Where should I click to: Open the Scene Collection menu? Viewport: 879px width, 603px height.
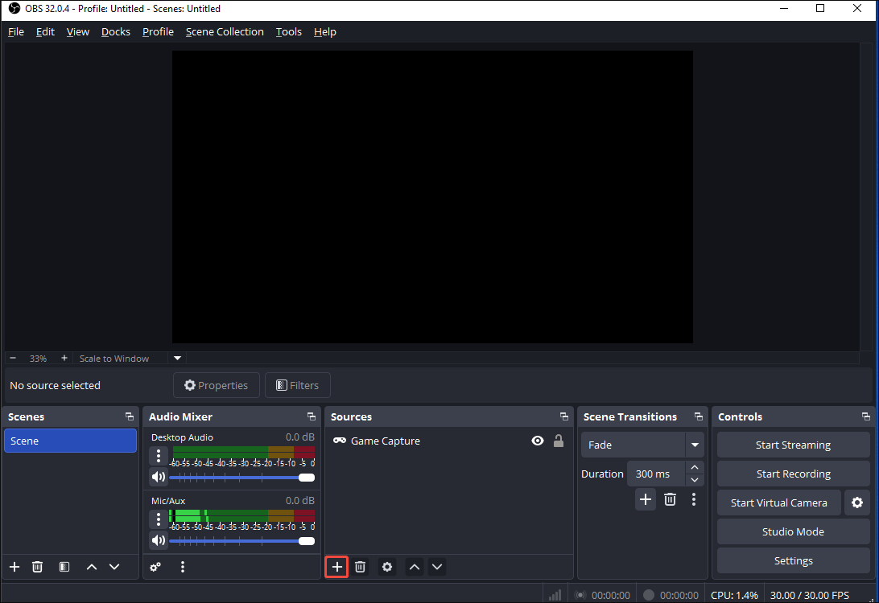pyautogui.click(x=225, y=31)
